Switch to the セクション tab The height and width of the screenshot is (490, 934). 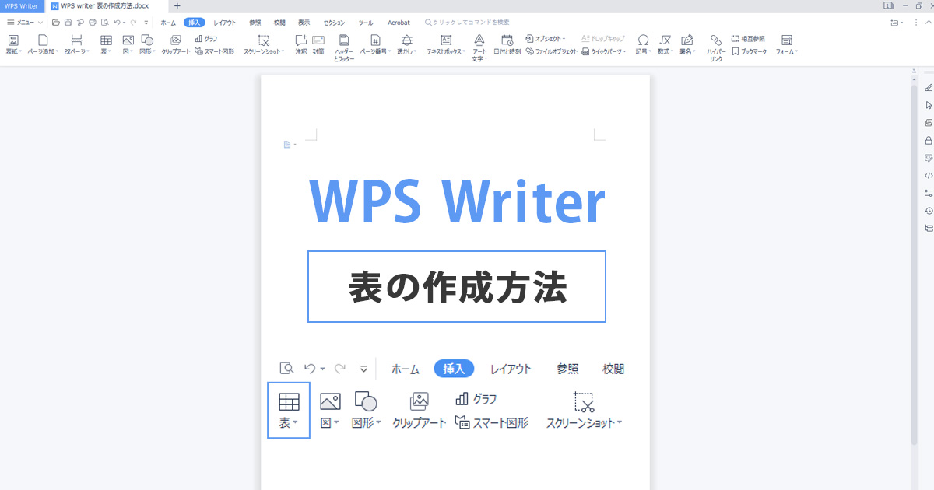click(335, 23)
